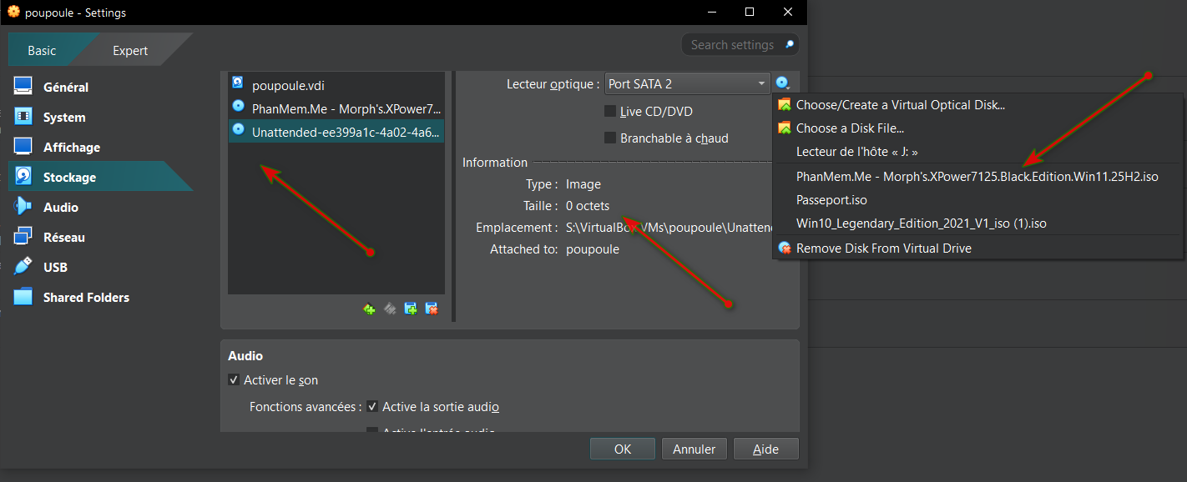1187x482 pixels.
Task: Click the remove attachment icon below storage tree
Action: pos(432,309)
